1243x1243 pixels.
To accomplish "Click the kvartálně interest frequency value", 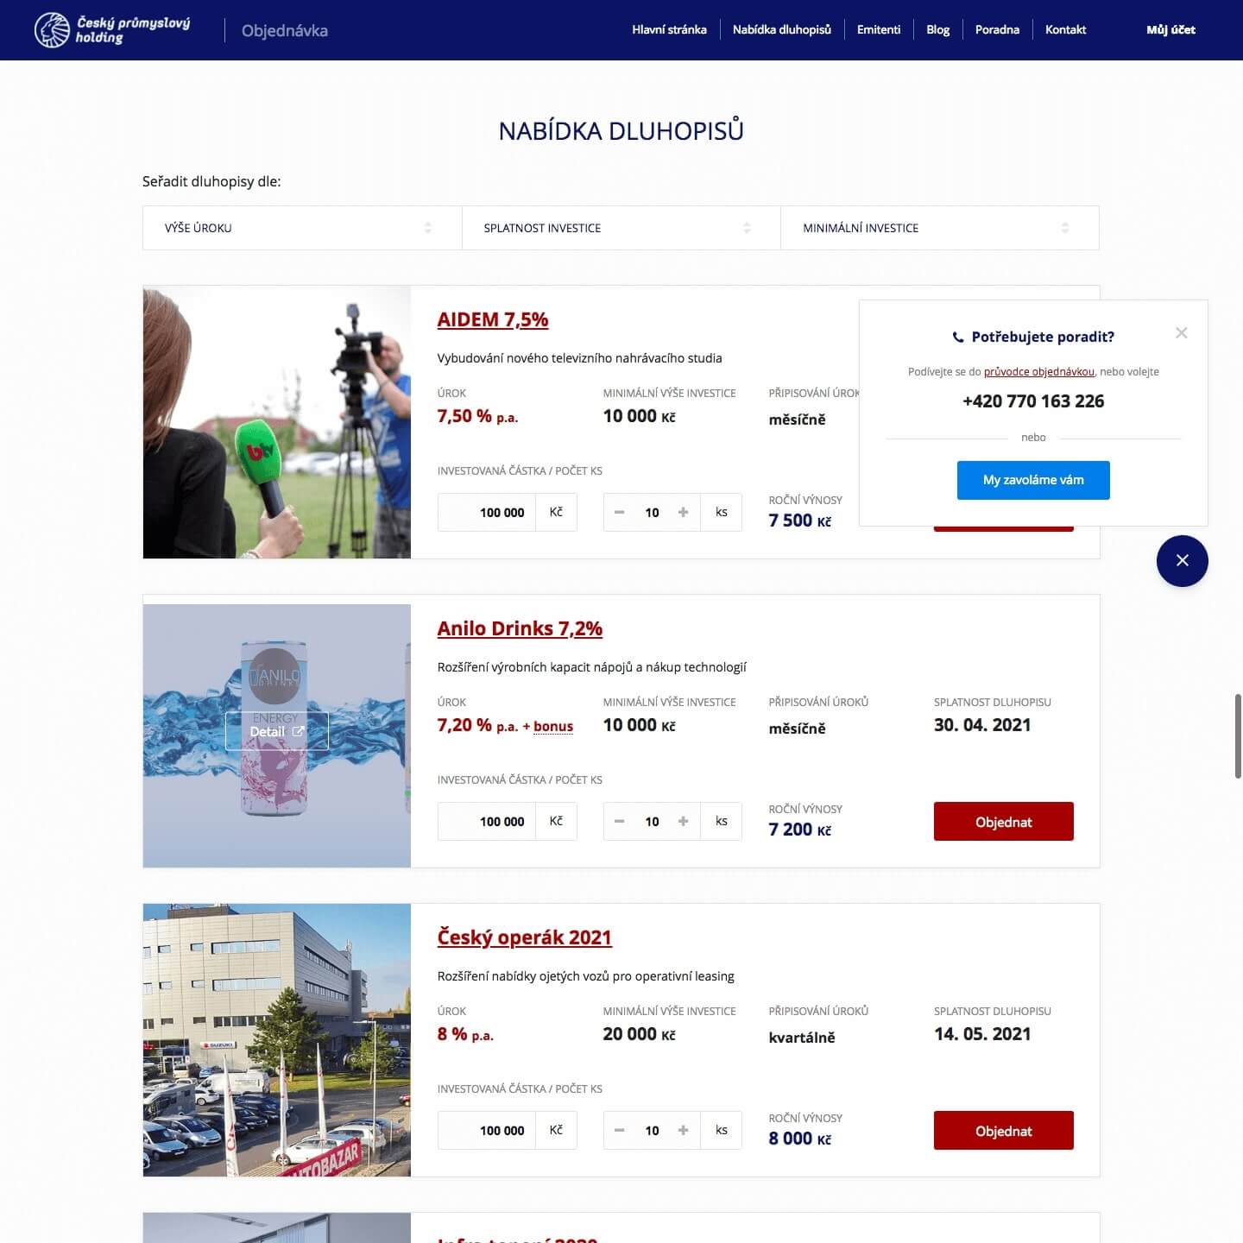I will coord(802,1038).
